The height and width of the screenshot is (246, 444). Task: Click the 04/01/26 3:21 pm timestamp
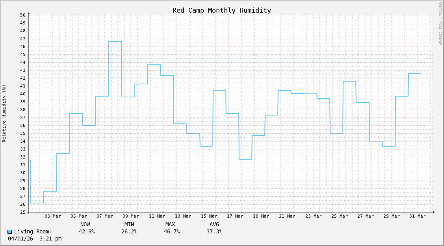tap(35, 239)
